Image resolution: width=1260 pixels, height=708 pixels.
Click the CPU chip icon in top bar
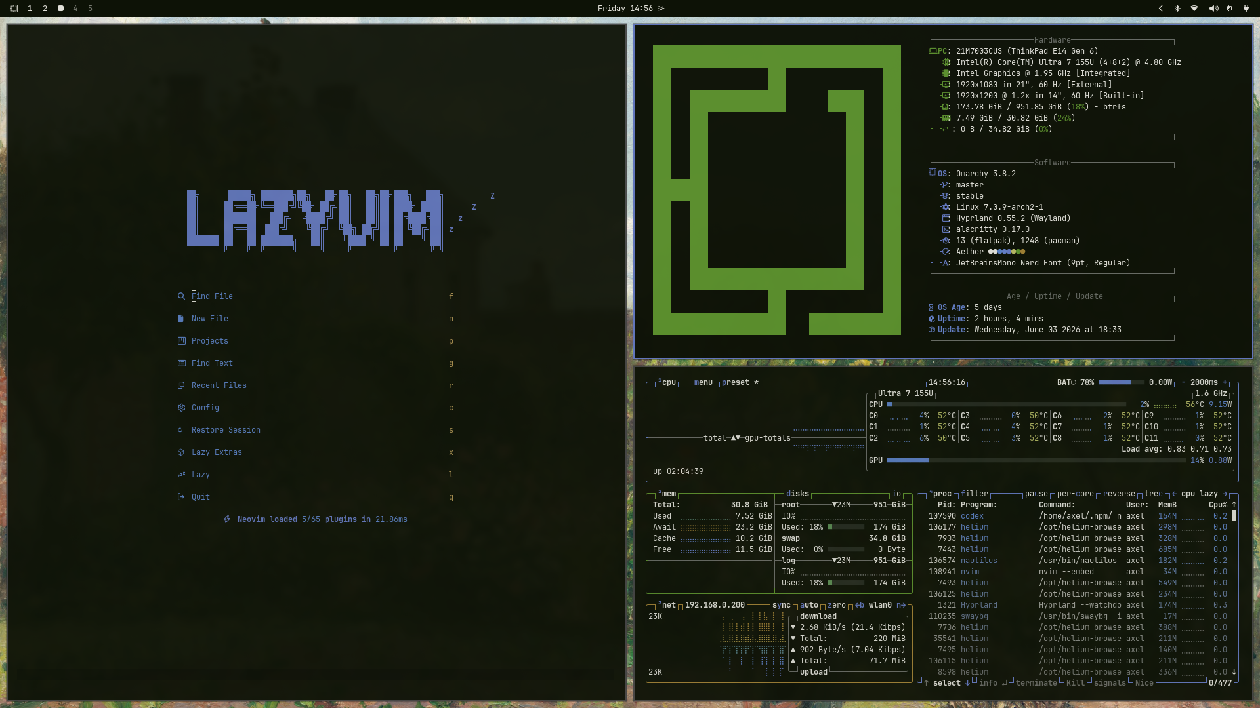point(1229,9)
